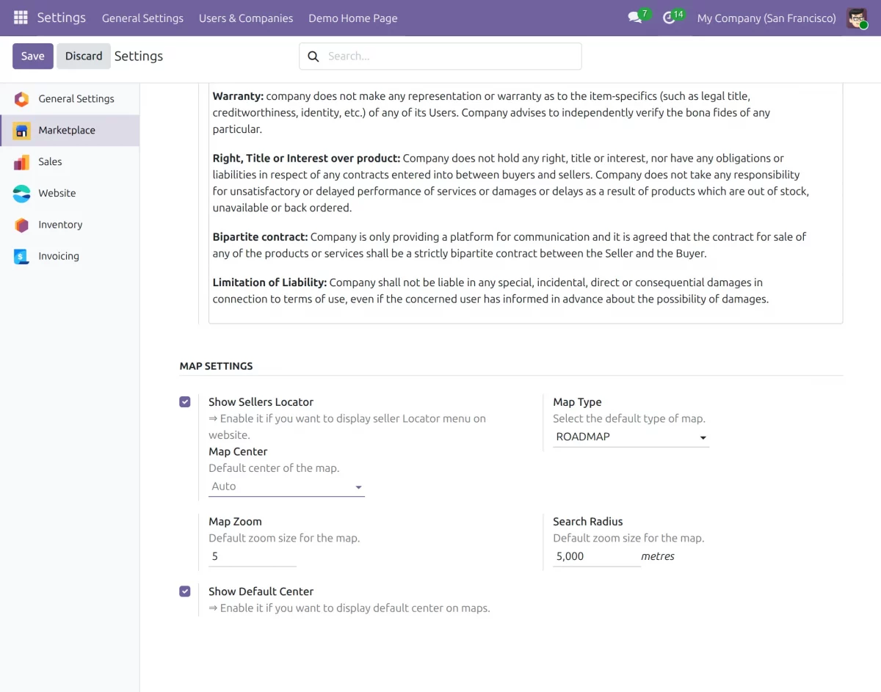
Task: Click the Invoicing dollar icon
Action: coord(22,257)
